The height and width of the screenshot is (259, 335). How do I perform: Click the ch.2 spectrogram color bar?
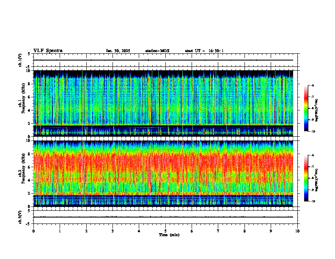click(306, 178)
